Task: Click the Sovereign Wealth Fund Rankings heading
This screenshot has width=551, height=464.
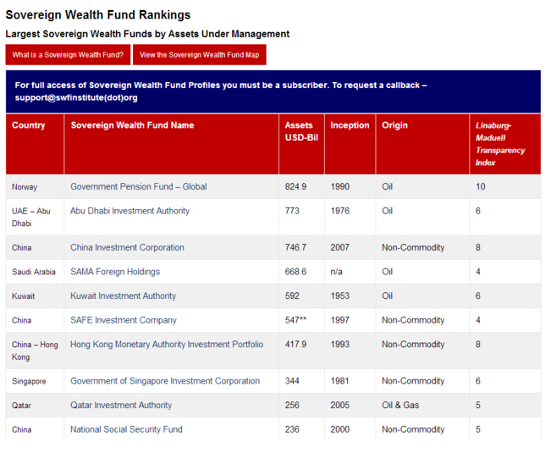Action: (x=98, y=15)
